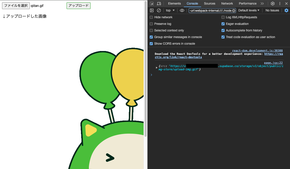Uncheck Eager evaluation
Image resolution: width=290 pixels, height=169 pixels.
tap(223, 24)
